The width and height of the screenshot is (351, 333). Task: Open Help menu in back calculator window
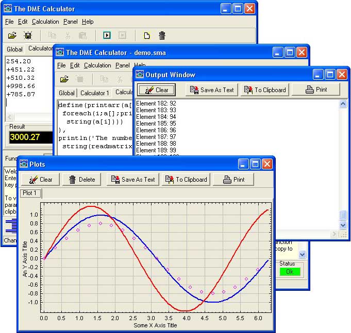point(88,22)
